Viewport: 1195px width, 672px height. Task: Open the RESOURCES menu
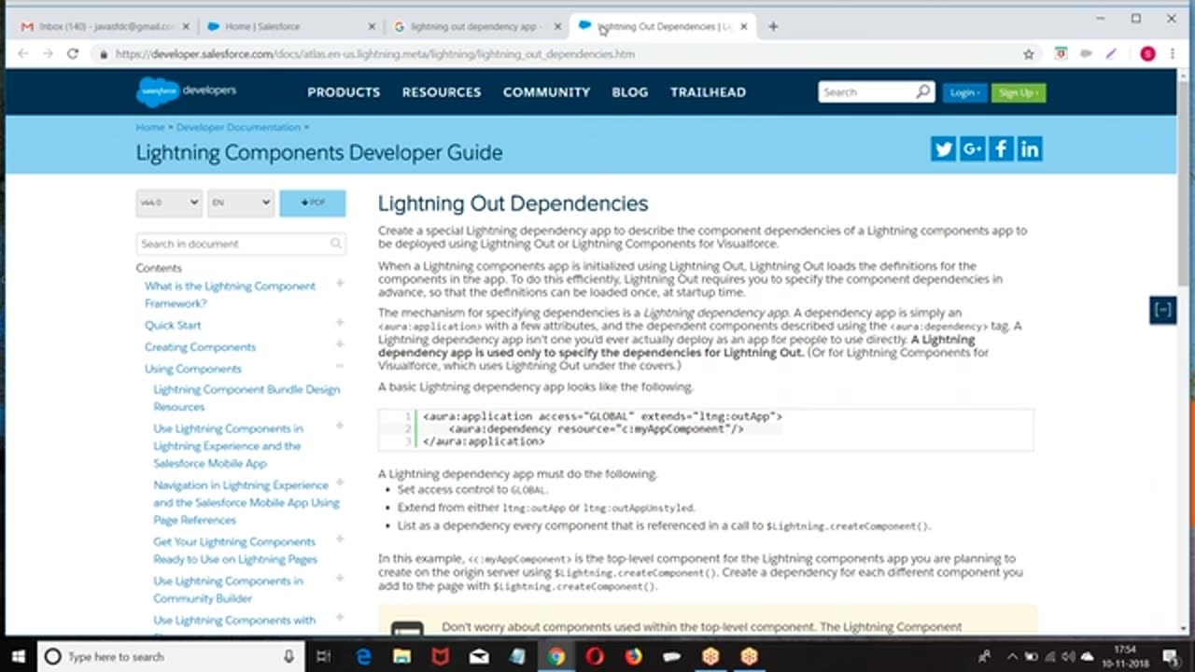tap(442, 91)
